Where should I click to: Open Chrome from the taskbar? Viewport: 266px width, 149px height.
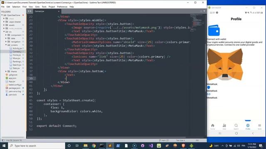tap(94, 146)
